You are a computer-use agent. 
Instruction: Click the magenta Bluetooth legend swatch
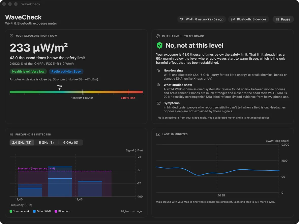pos(56,211)
